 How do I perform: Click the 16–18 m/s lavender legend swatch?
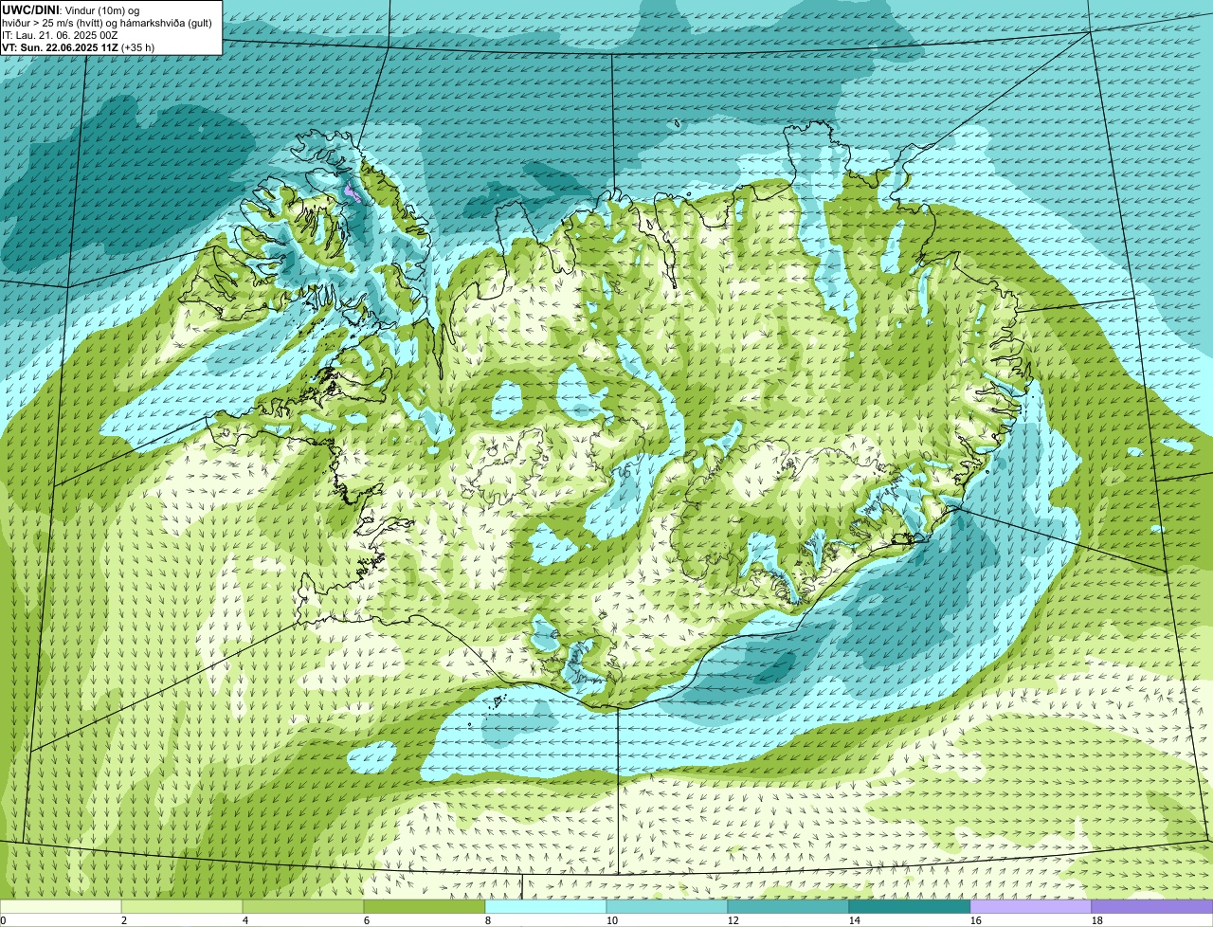pyautogui.click(x=1031, y=907)
